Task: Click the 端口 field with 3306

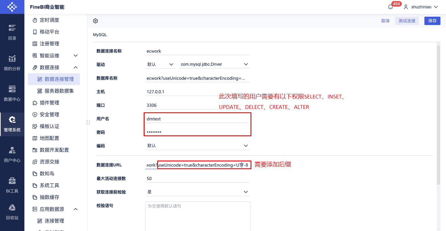Action: pos(198,105)
